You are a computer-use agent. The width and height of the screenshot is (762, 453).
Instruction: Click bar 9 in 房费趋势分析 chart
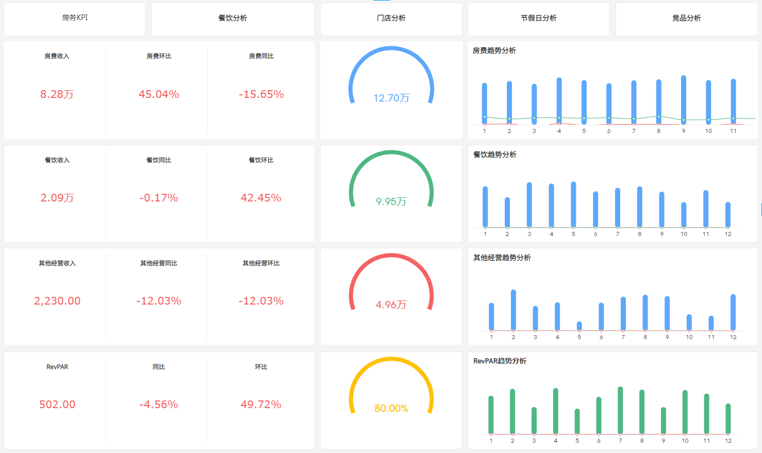(x=684, y=100)
